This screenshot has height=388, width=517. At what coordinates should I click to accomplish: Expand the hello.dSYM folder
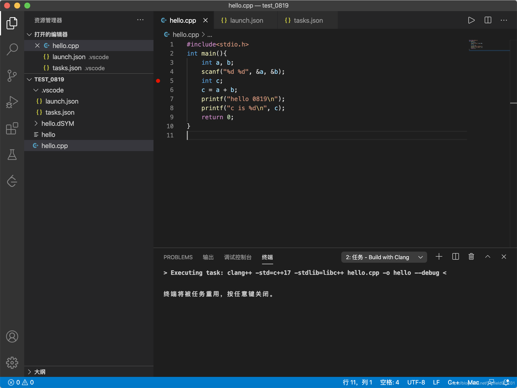[36, 123]
